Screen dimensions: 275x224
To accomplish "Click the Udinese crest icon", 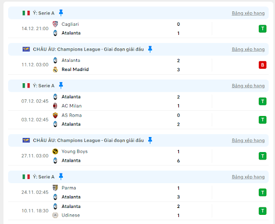I will click(x=55, y=215).
